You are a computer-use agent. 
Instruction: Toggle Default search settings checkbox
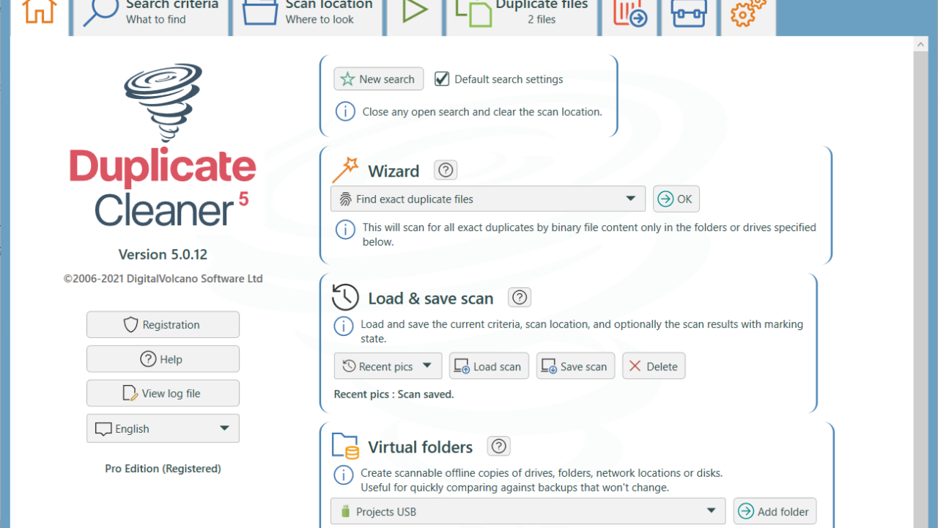[x=442, y=78]
